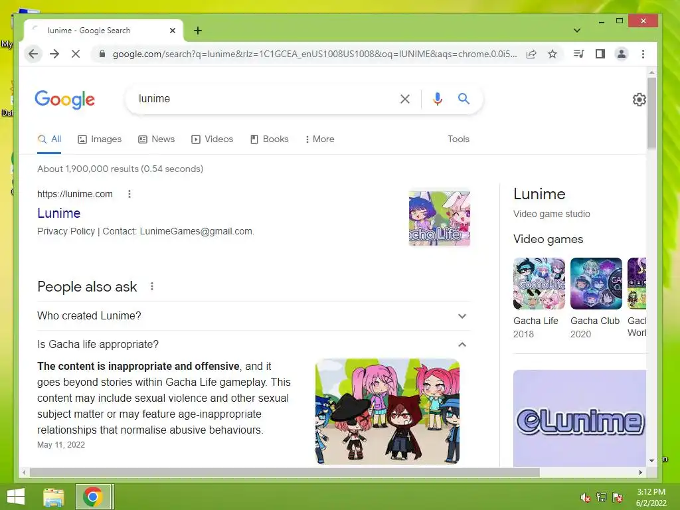Viewport: 680px width, 510px height.
Task: Open the Gacha Club 2020 game card
Action: pos(596,298)
